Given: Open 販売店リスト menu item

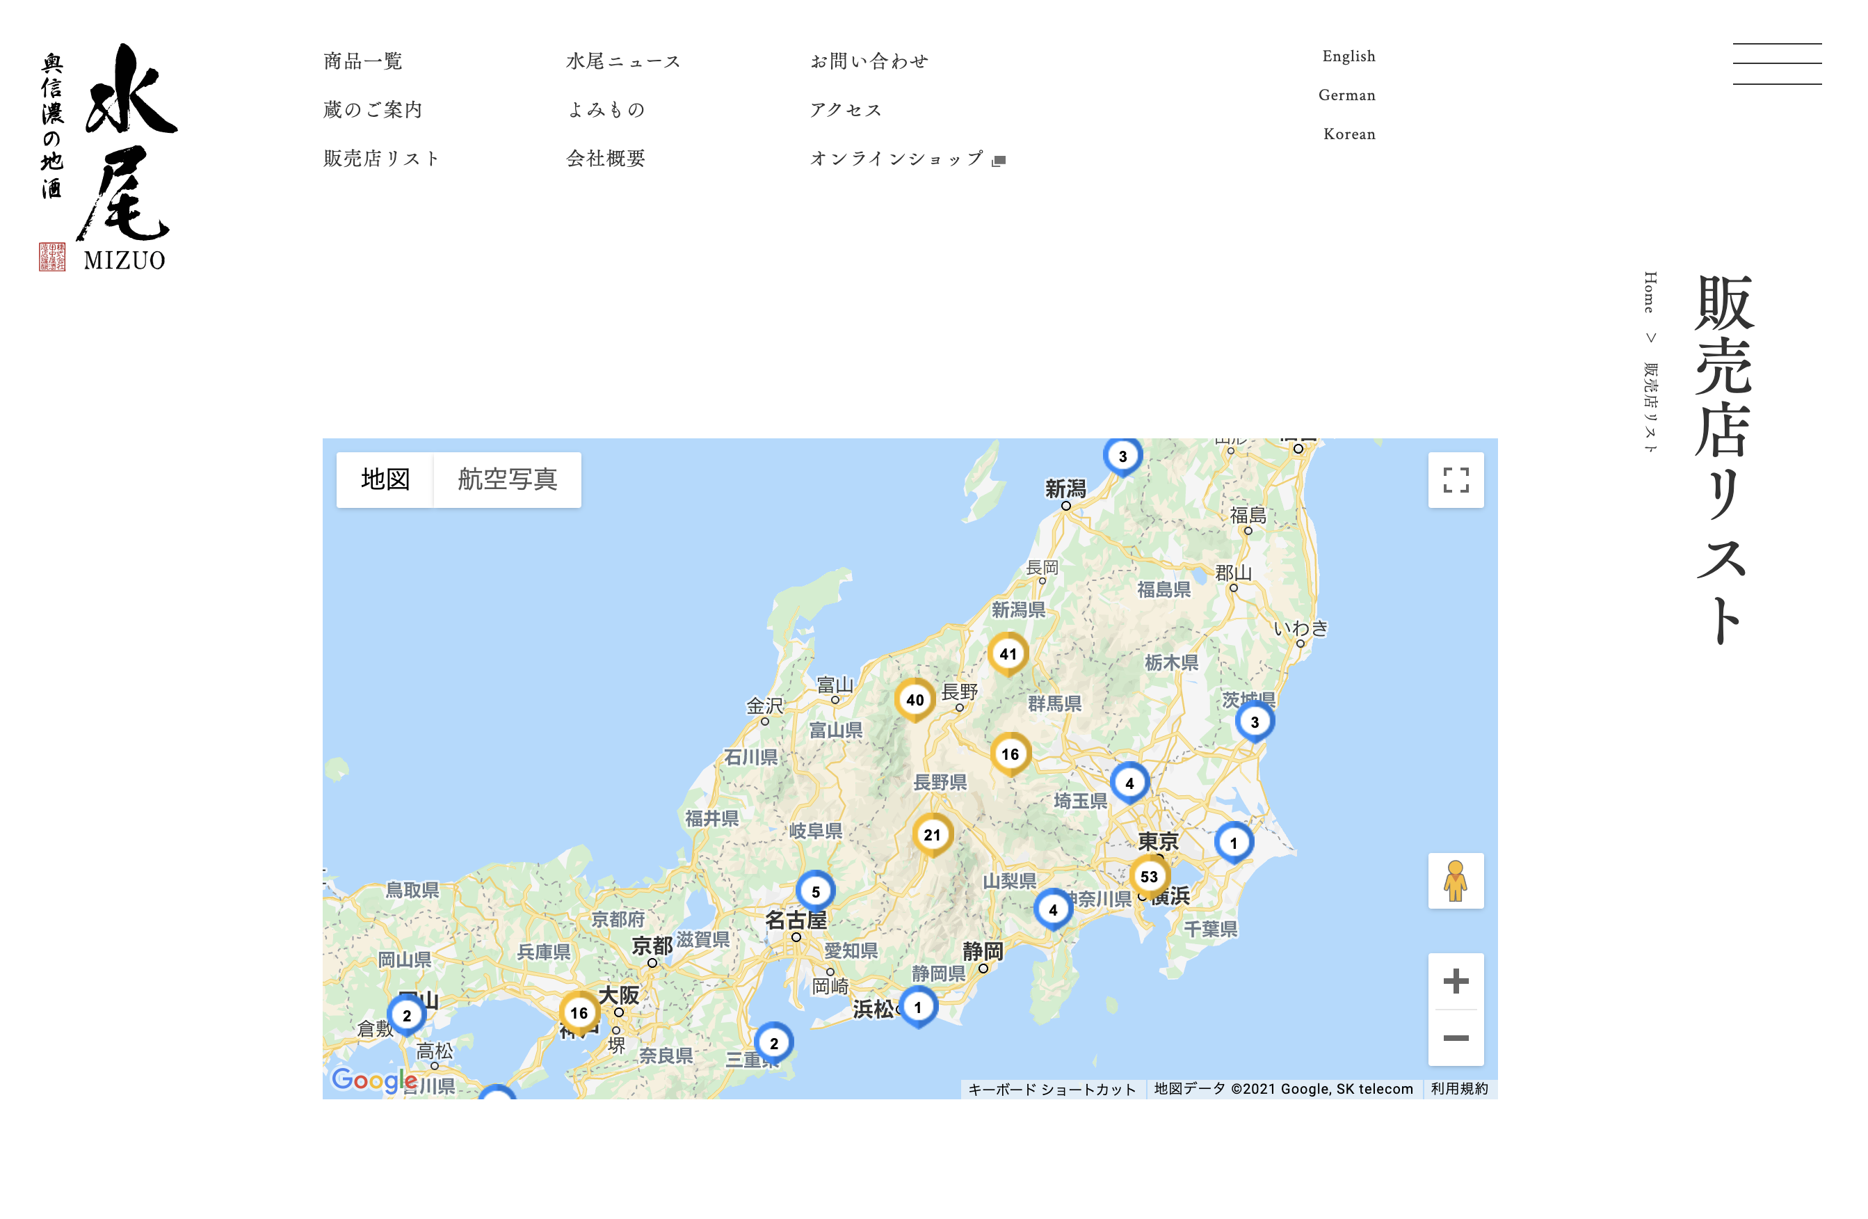Looking at the screenshot, I should point(381,159).
